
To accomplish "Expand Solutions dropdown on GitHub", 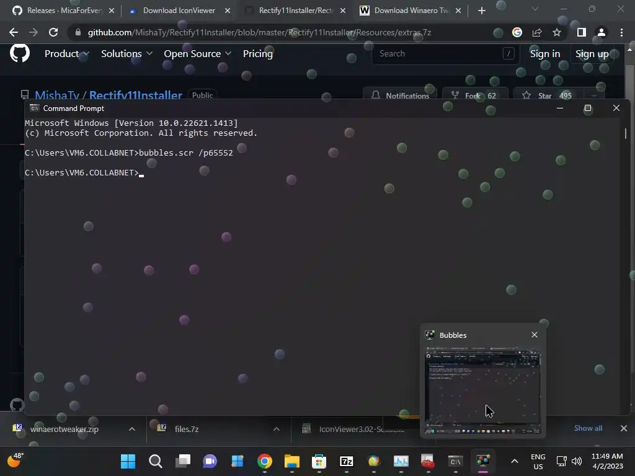I will click(127, 53).
